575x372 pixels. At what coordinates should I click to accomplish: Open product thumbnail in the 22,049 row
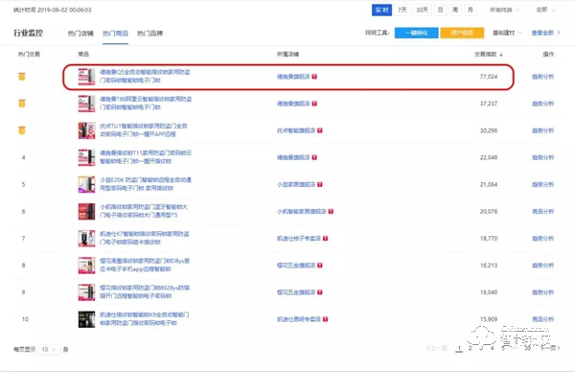86,158
